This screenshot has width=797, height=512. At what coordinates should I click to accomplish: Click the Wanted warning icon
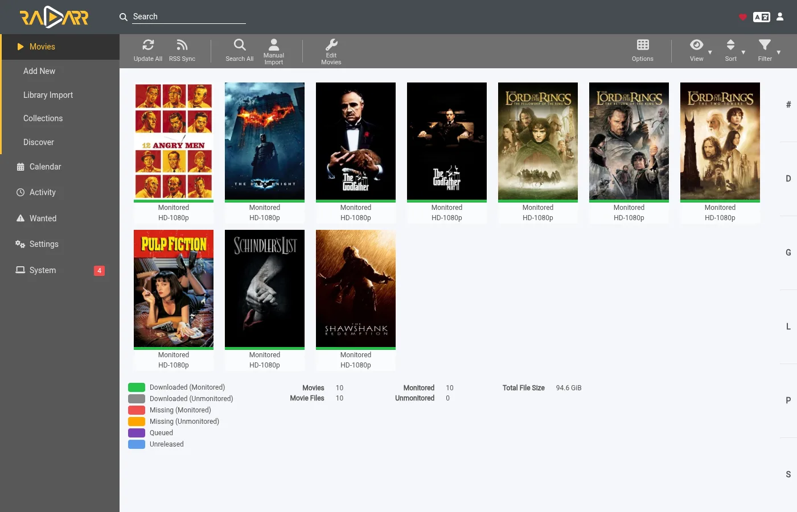point(20,218)
